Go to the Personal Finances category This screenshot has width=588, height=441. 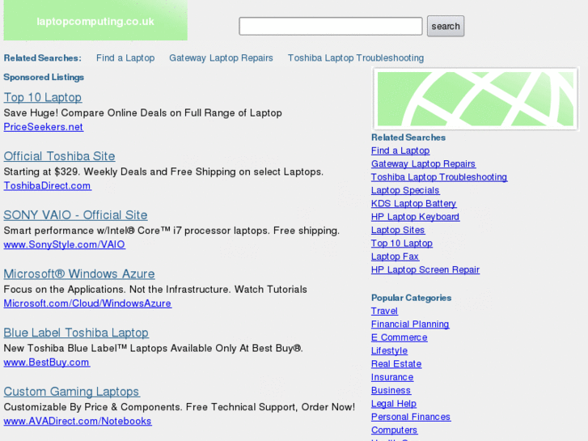click(x=411, y=417)
